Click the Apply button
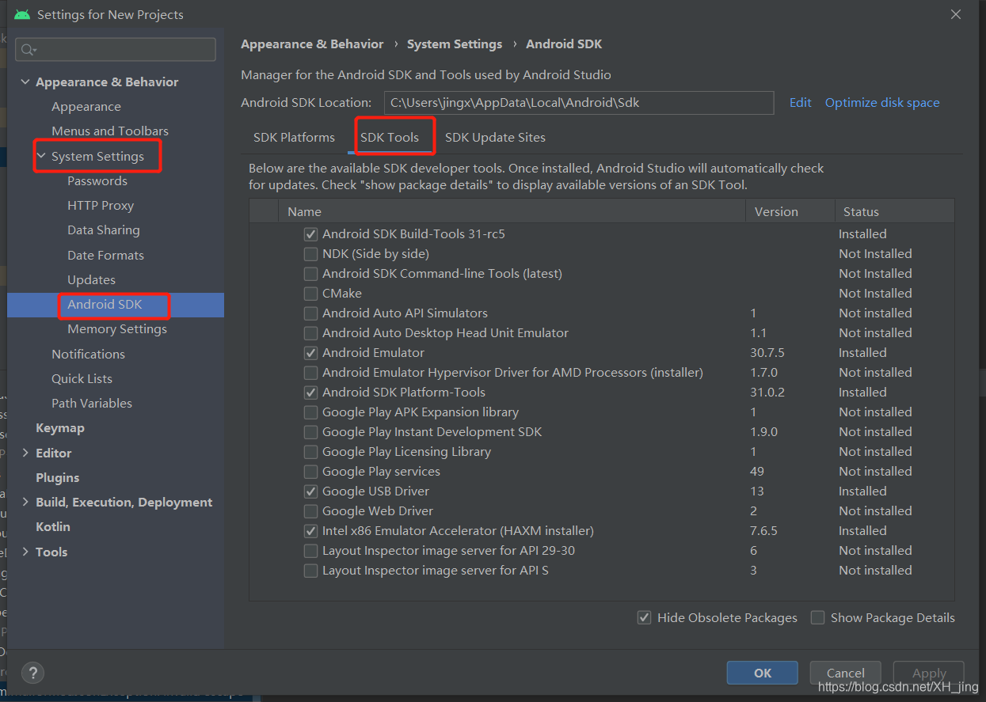 pos(928,673)
